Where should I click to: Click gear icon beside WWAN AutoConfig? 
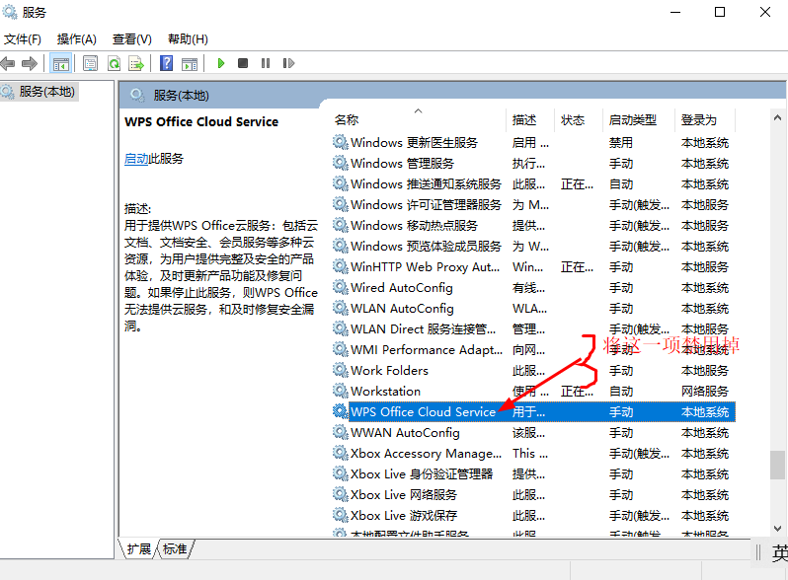(341, 432)
